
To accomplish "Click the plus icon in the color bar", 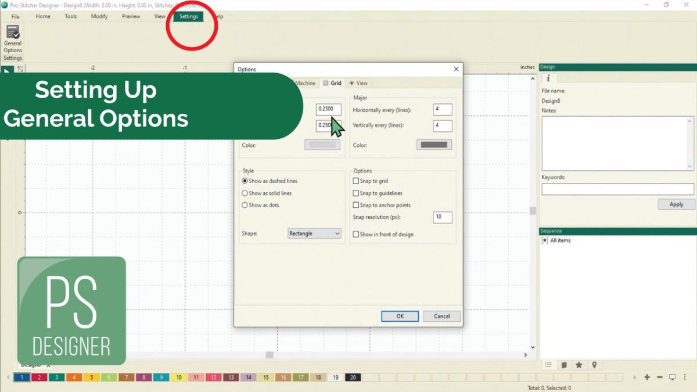I will click(x=647, y=377).
